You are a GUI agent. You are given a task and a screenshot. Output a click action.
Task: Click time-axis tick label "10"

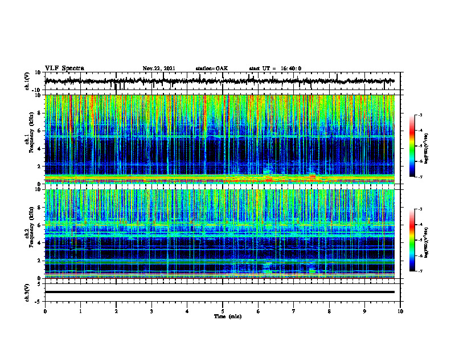(x=400, y=311)
